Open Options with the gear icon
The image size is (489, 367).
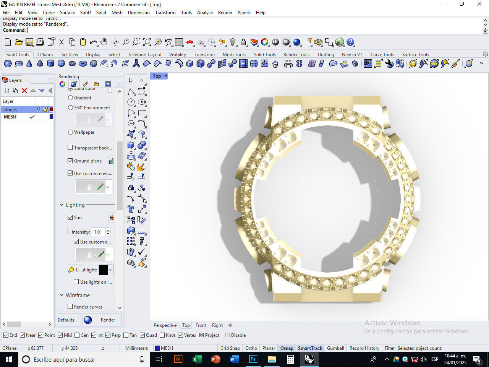(318, 42)
